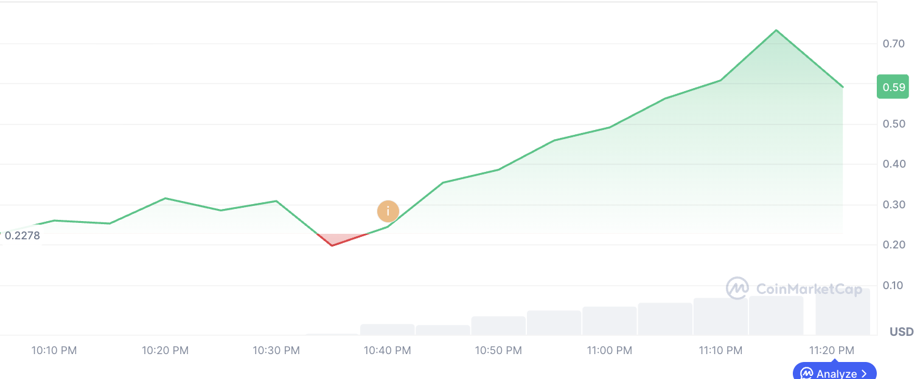Click the 0.2278 starting price label
This screenshot has width=920, height=379.
tap(22, 236)
